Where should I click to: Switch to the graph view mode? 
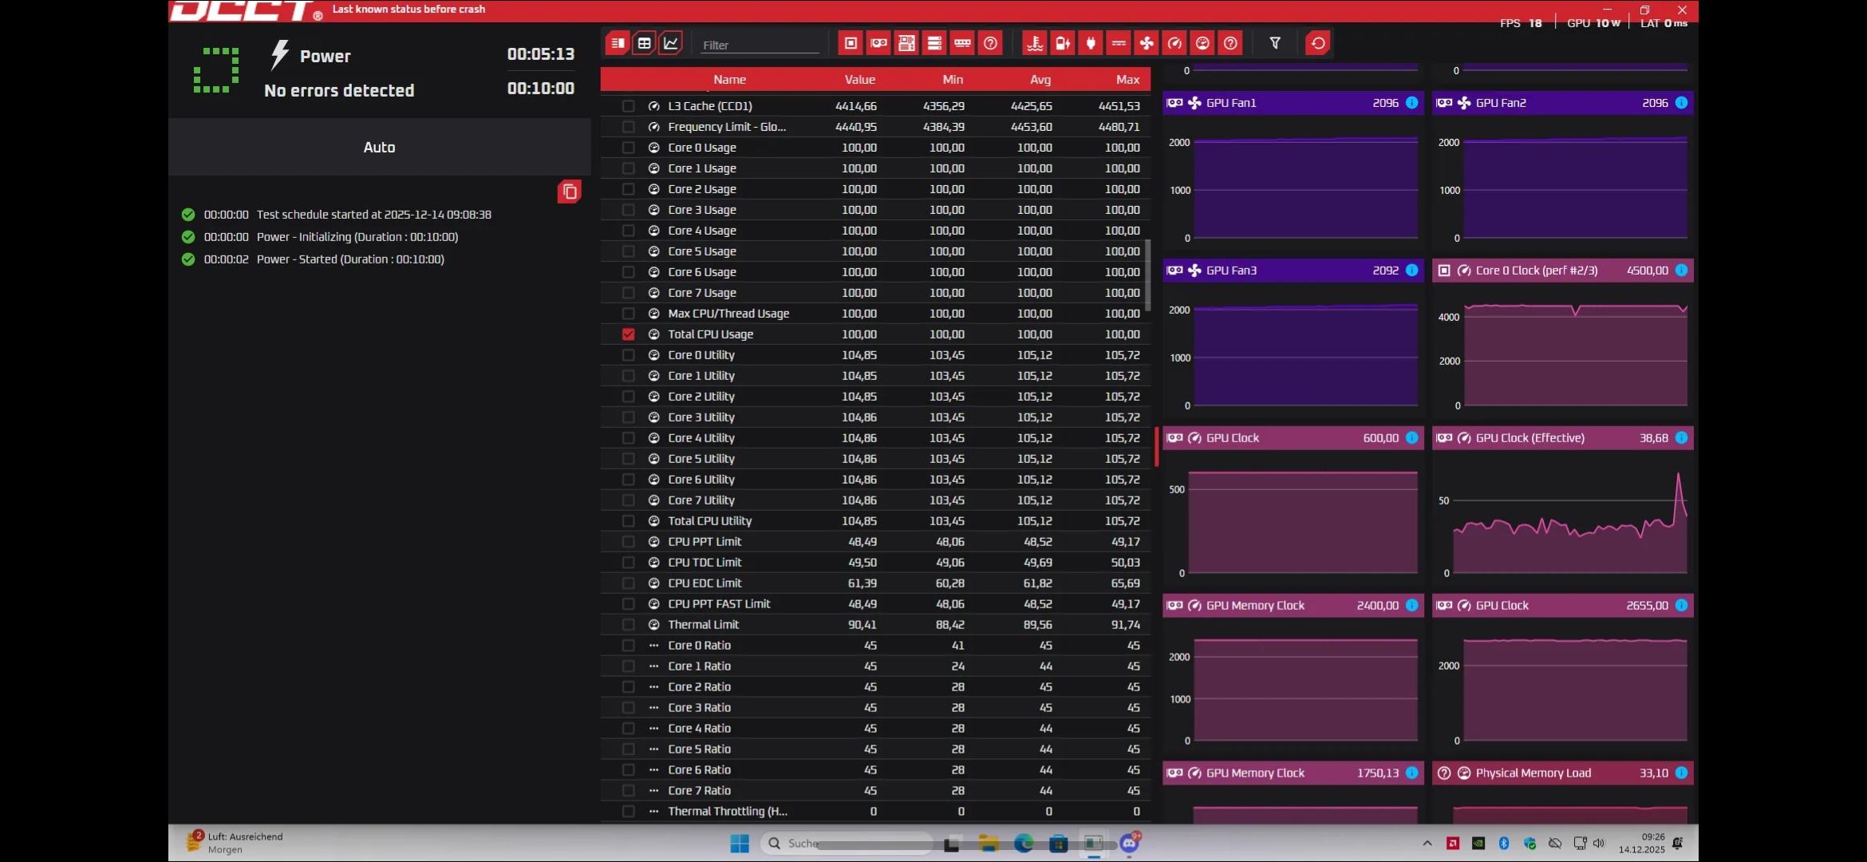point(671,43)
